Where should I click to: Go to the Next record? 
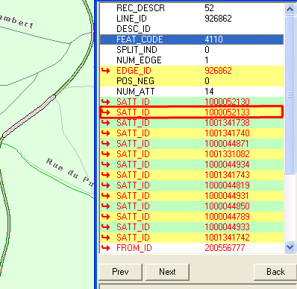167,272
